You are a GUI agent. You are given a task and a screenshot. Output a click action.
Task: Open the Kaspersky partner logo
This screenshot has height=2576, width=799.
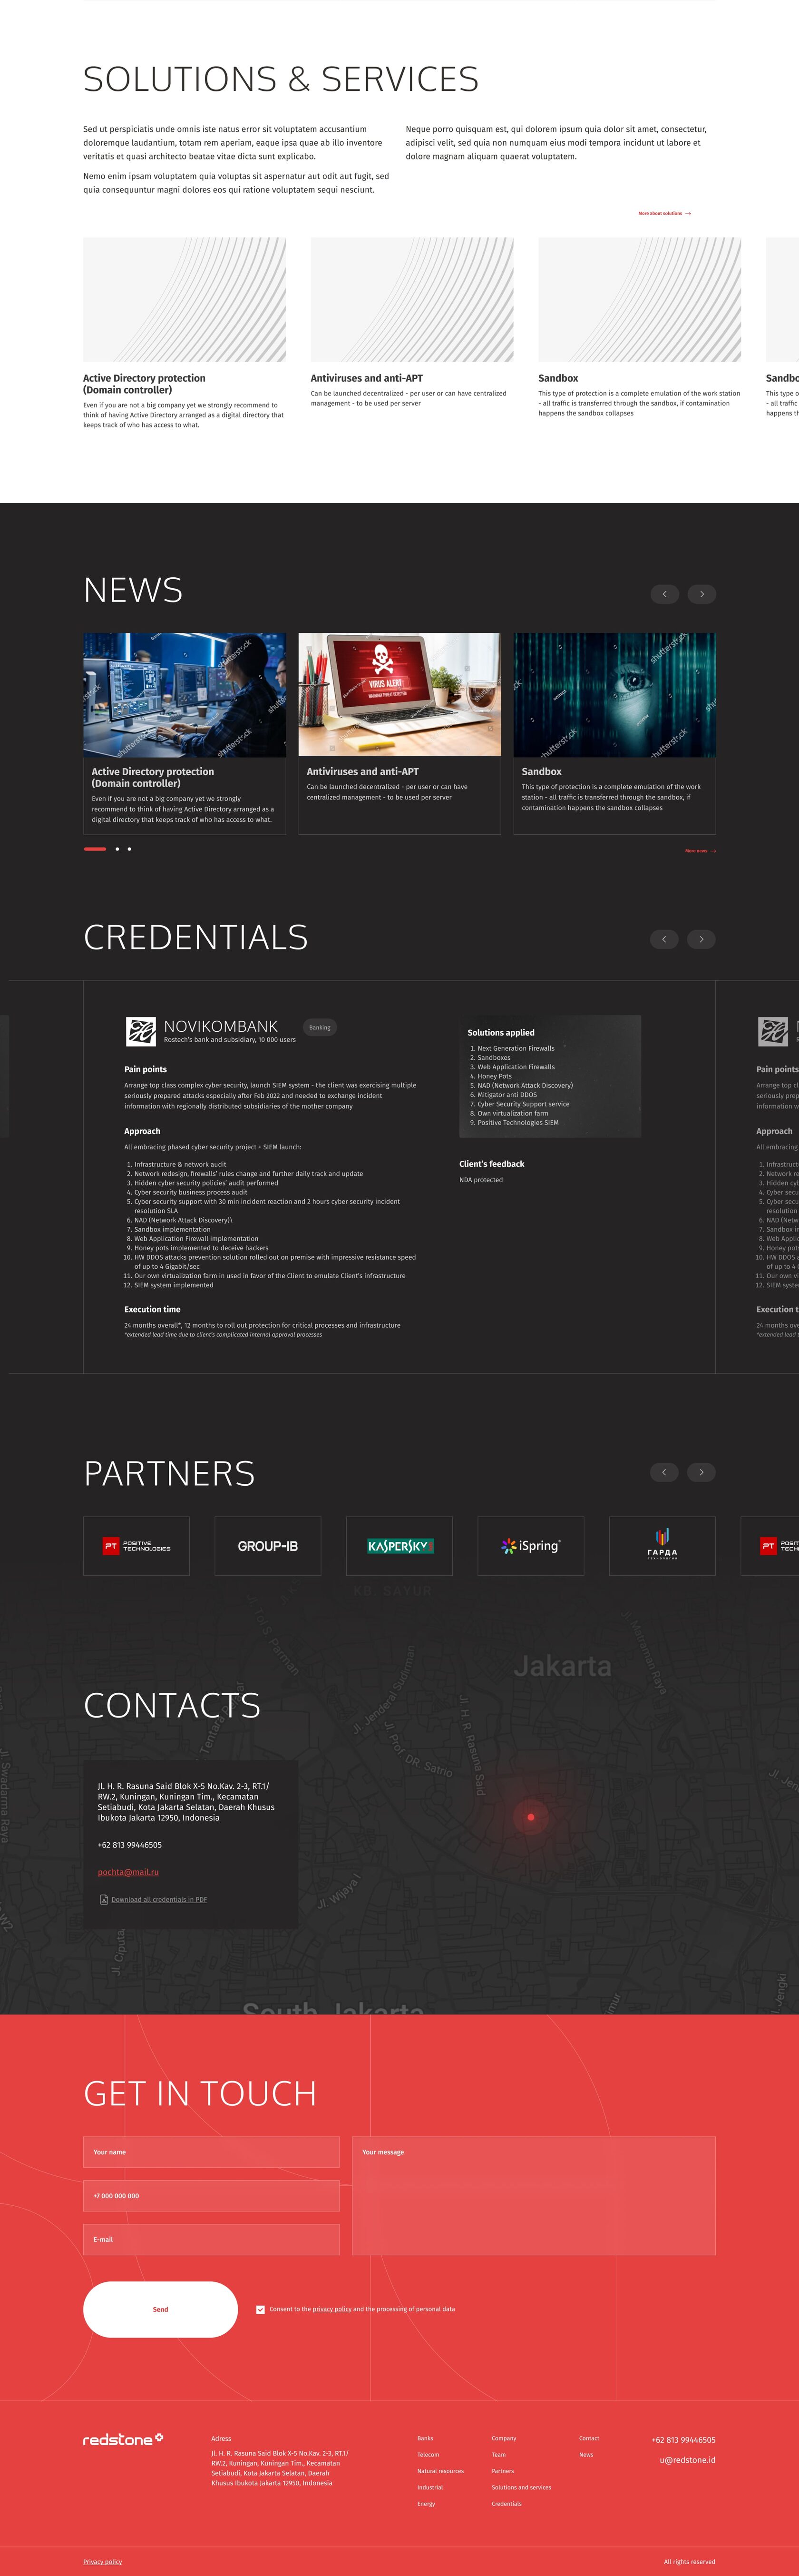(399, 1546)
